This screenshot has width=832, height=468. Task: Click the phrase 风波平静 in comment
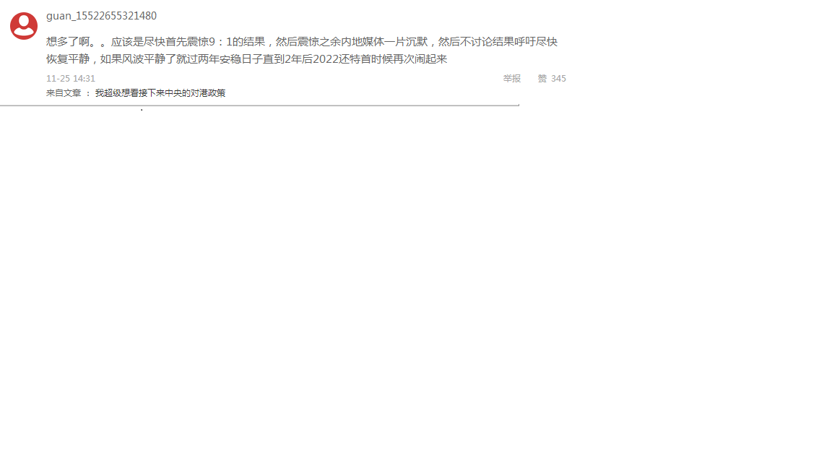[x=144, y=59]
